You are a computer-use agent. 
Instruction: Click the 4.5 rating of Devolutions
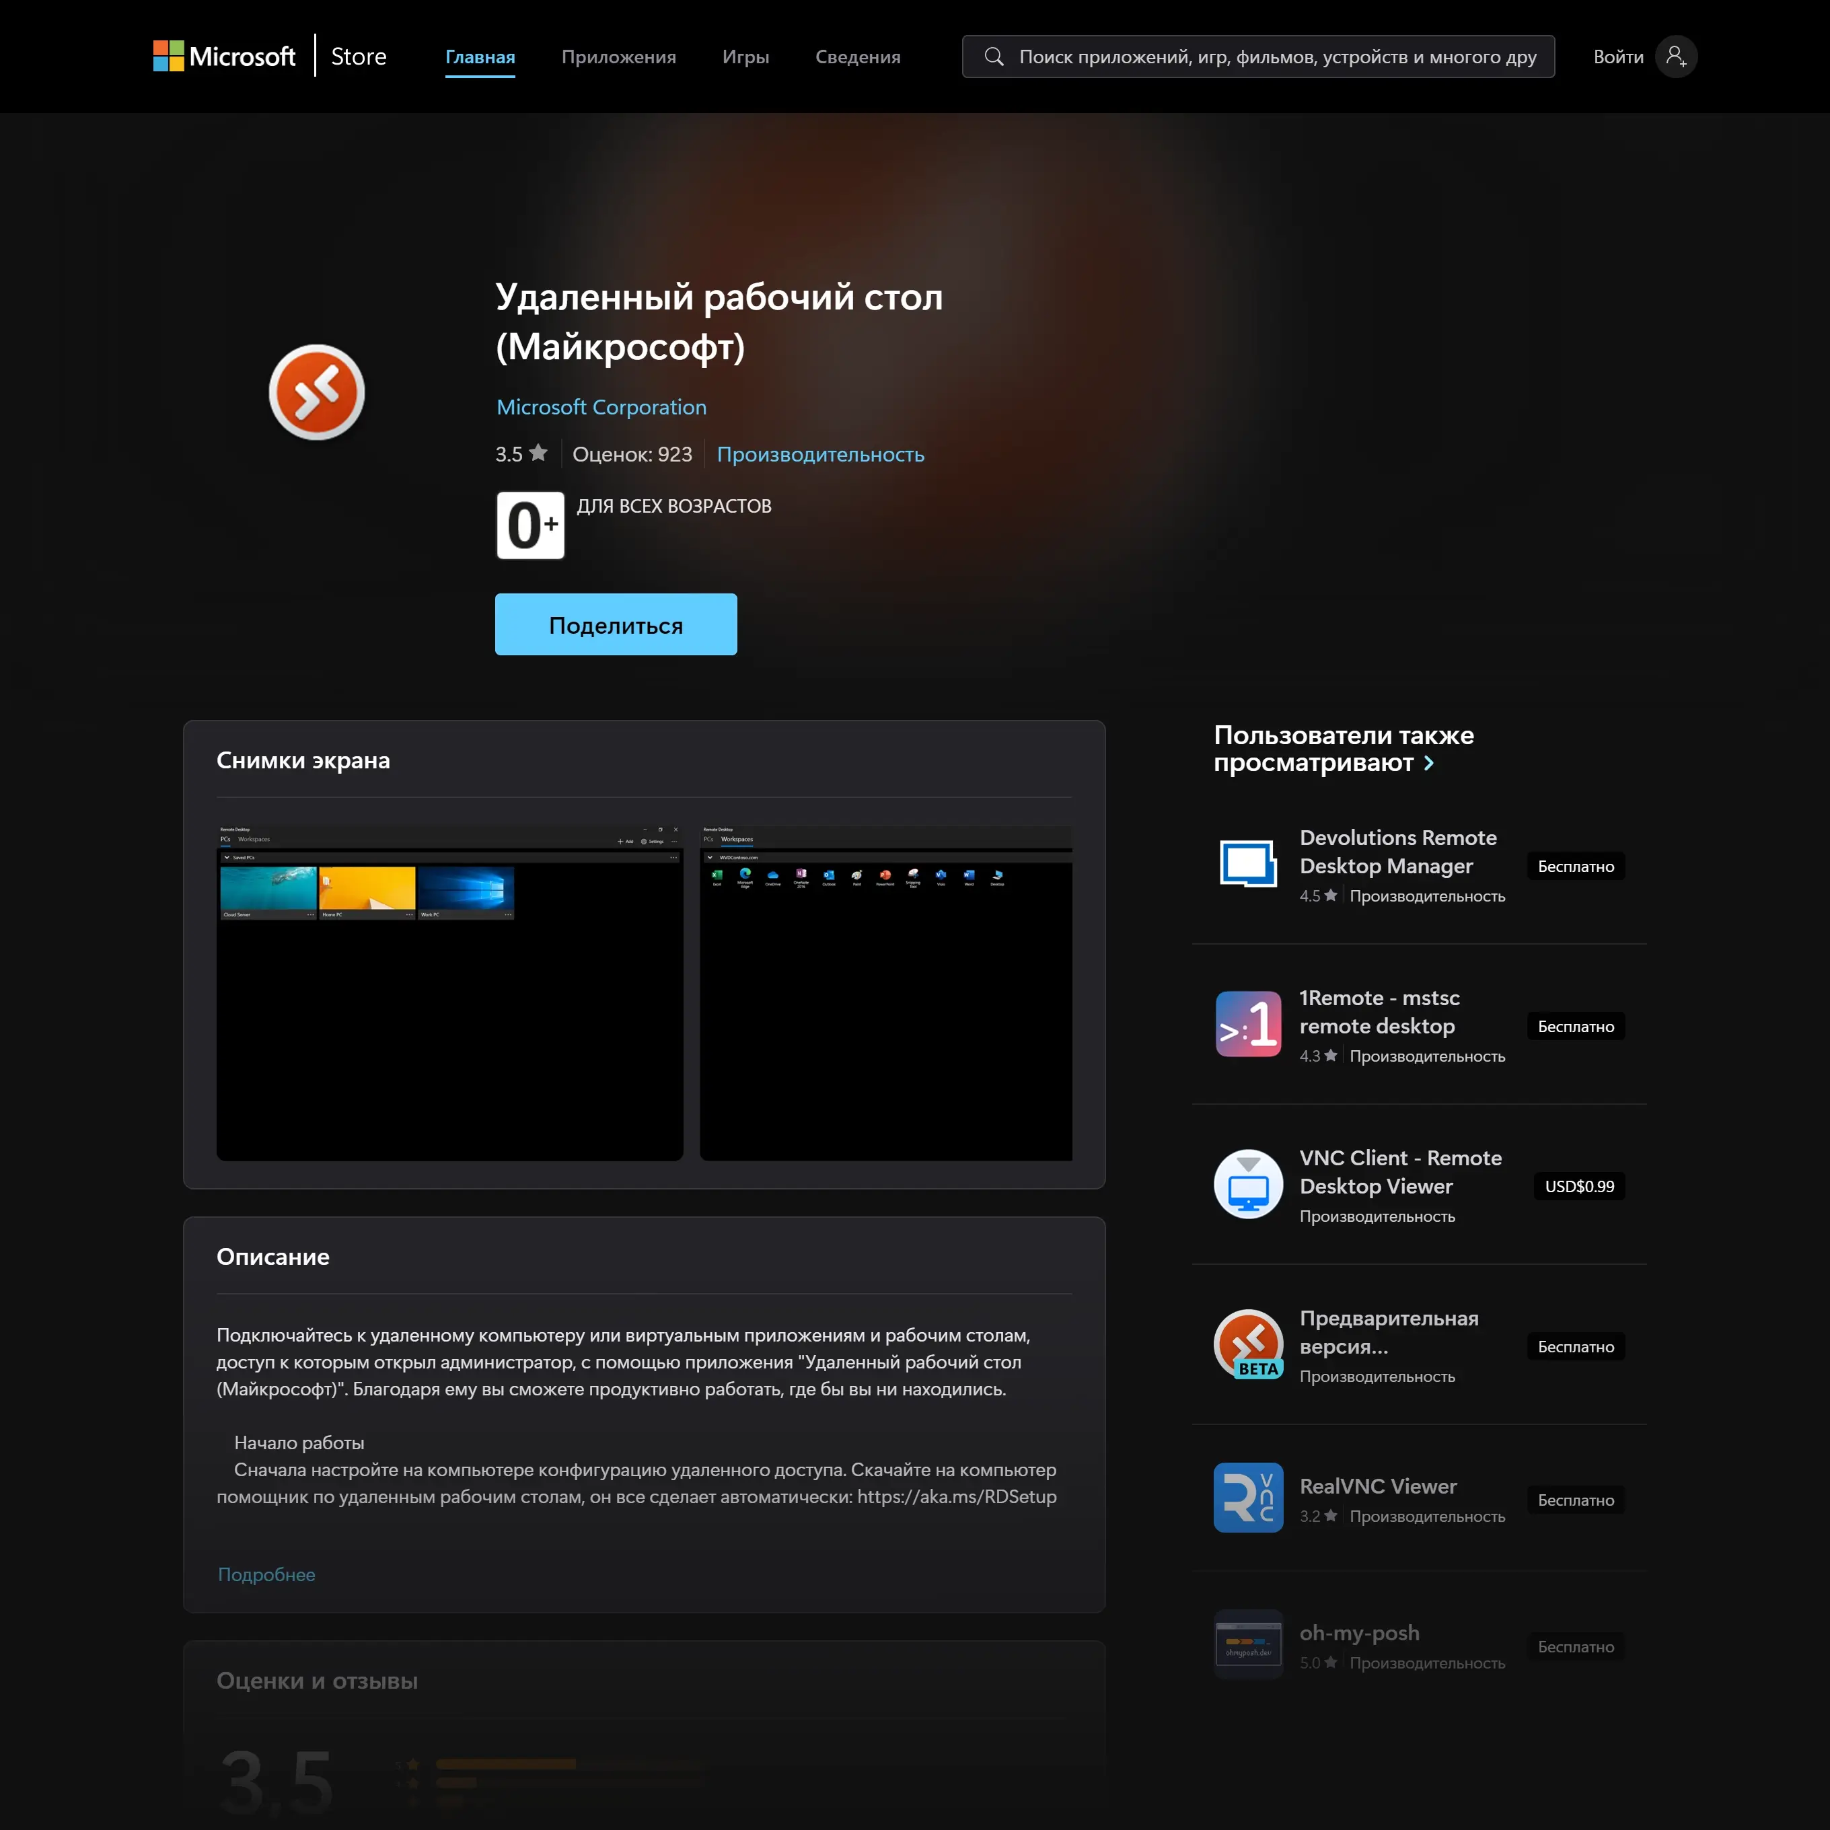tap(1319, 896)
